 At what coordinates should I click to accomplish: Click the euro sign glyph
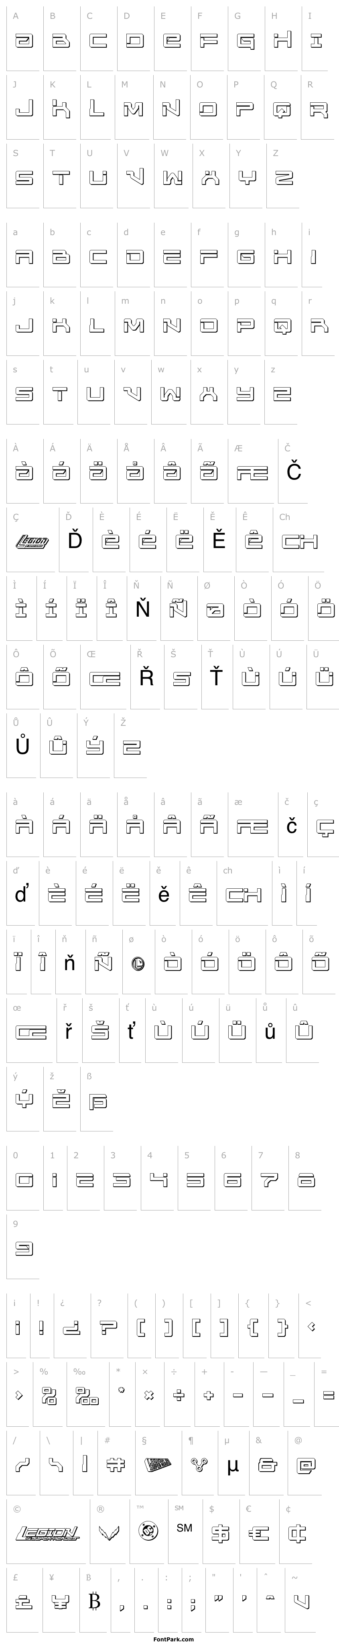pyautogui.click(x=259, y=1533)
